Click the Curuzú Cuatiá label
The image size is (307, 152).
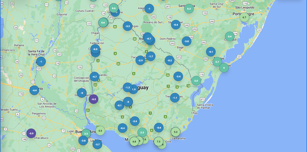(x=84, y=11)
